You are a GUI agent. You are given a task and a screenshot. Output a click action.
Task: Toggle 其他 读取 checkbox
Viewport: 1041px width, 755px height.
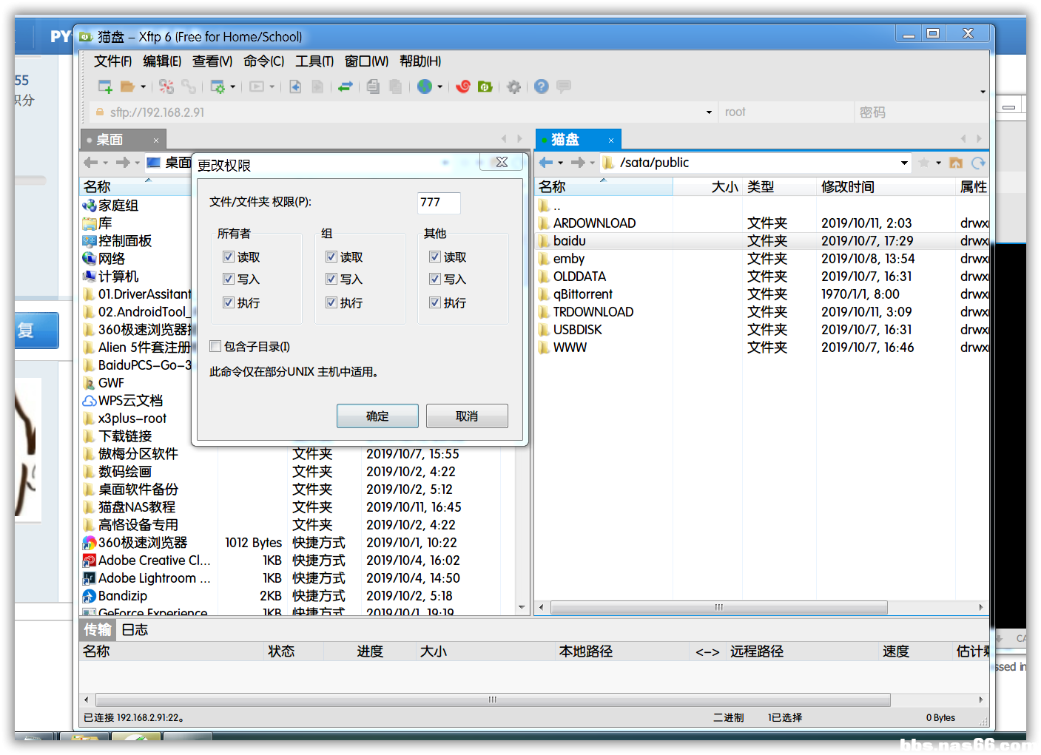tap(435, 257)
